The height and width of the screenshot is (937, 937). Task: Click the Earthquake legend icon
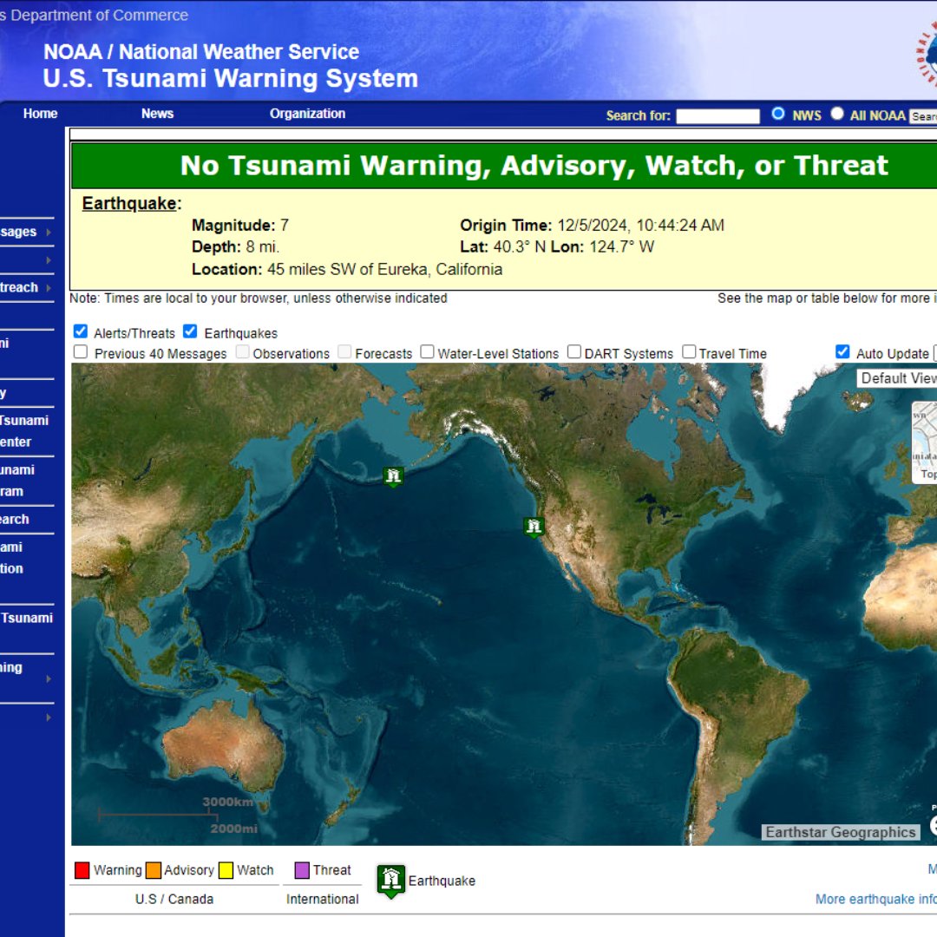click(x=391, y=881)
